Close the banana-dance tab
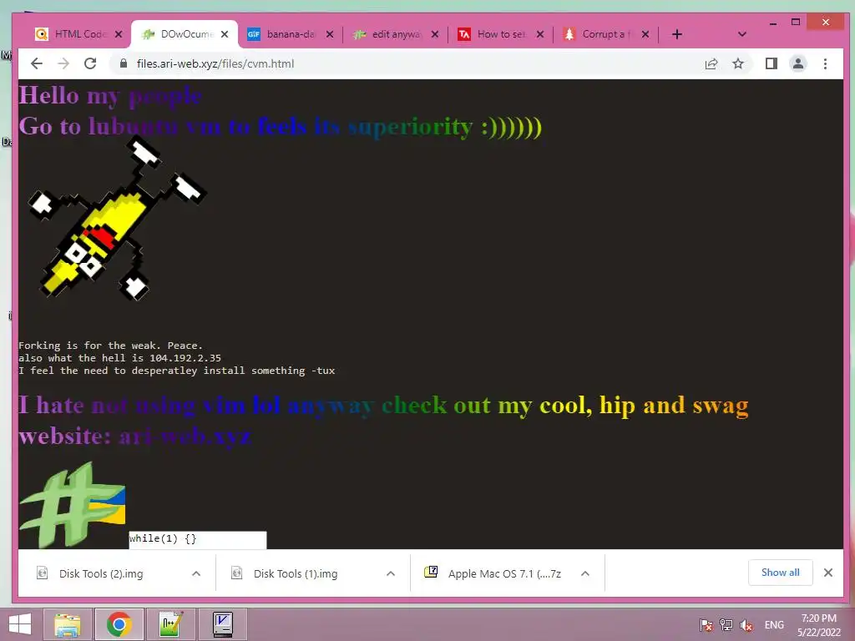 pyautogui.click(x=329, y=34)
